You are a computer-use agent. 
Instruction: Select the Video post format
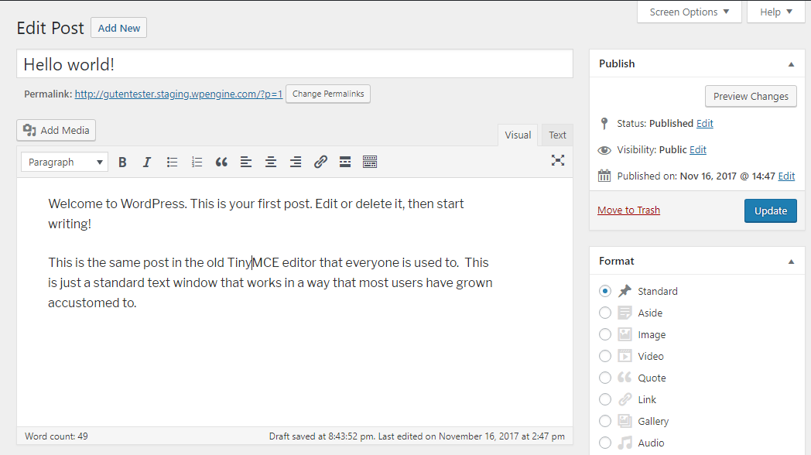tap(605, 355)
